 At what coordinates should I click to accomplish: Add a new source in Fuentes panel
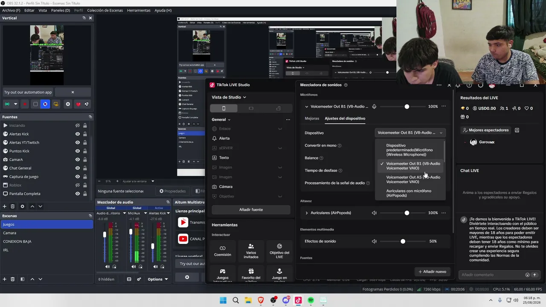tap(5, 206)
